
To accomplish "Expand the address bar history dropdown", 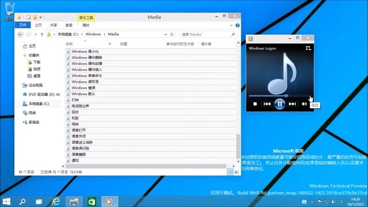I will 166,34.
